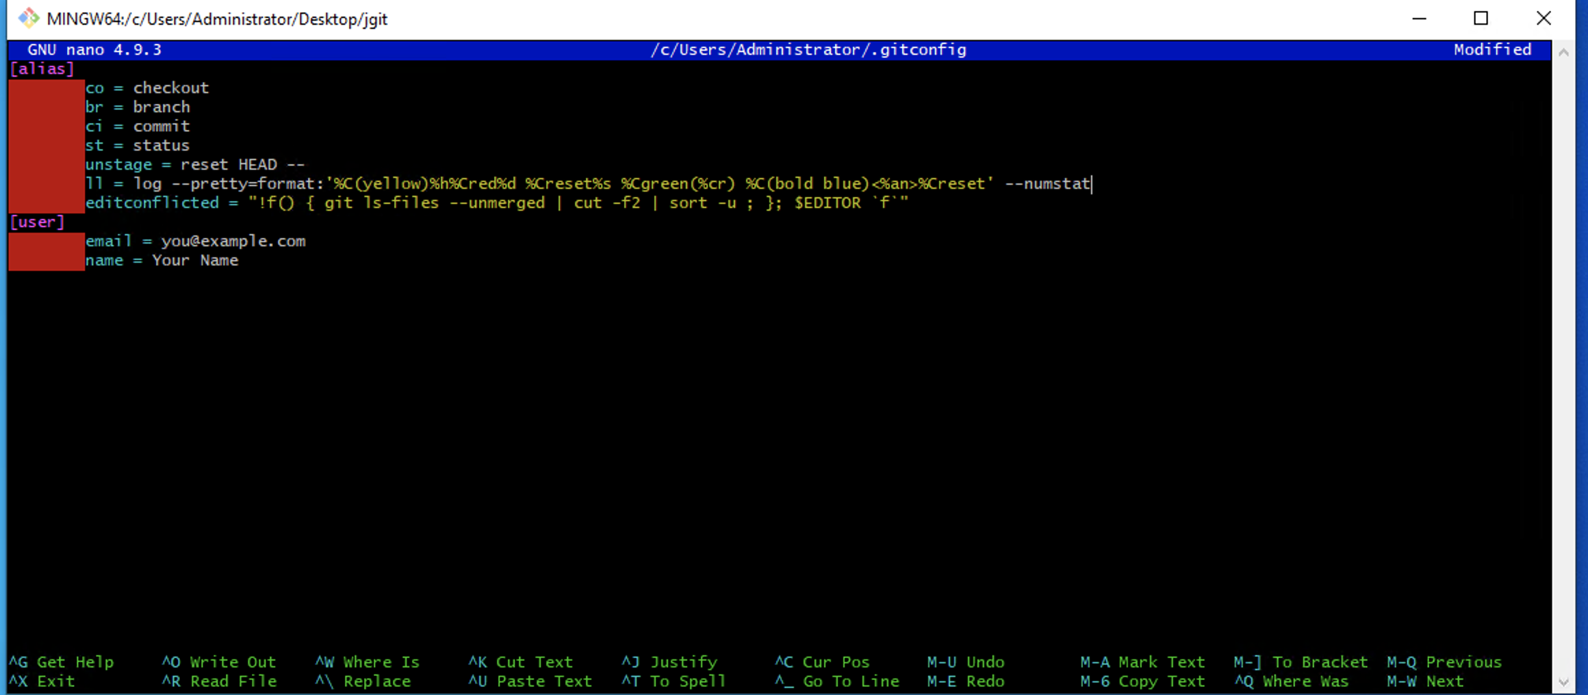Click the editconflicted alias line
The height and width of the screenshot is (695, 1588).
[x=497, y=202]
